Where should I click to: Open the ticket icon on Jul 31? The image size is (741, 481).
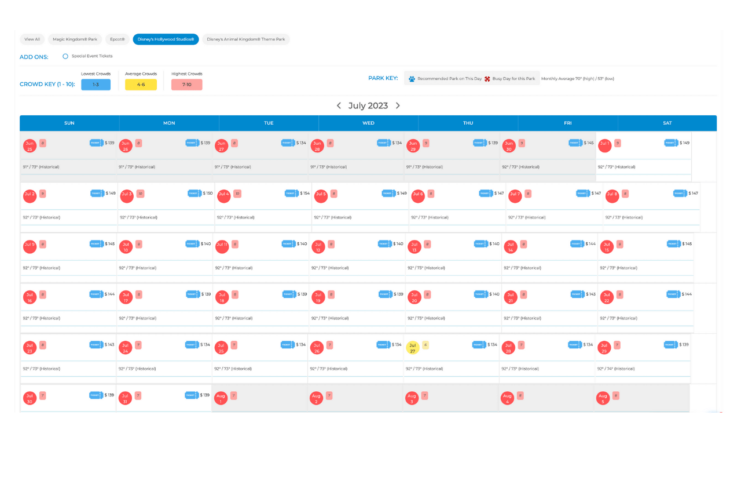[193, 395]
